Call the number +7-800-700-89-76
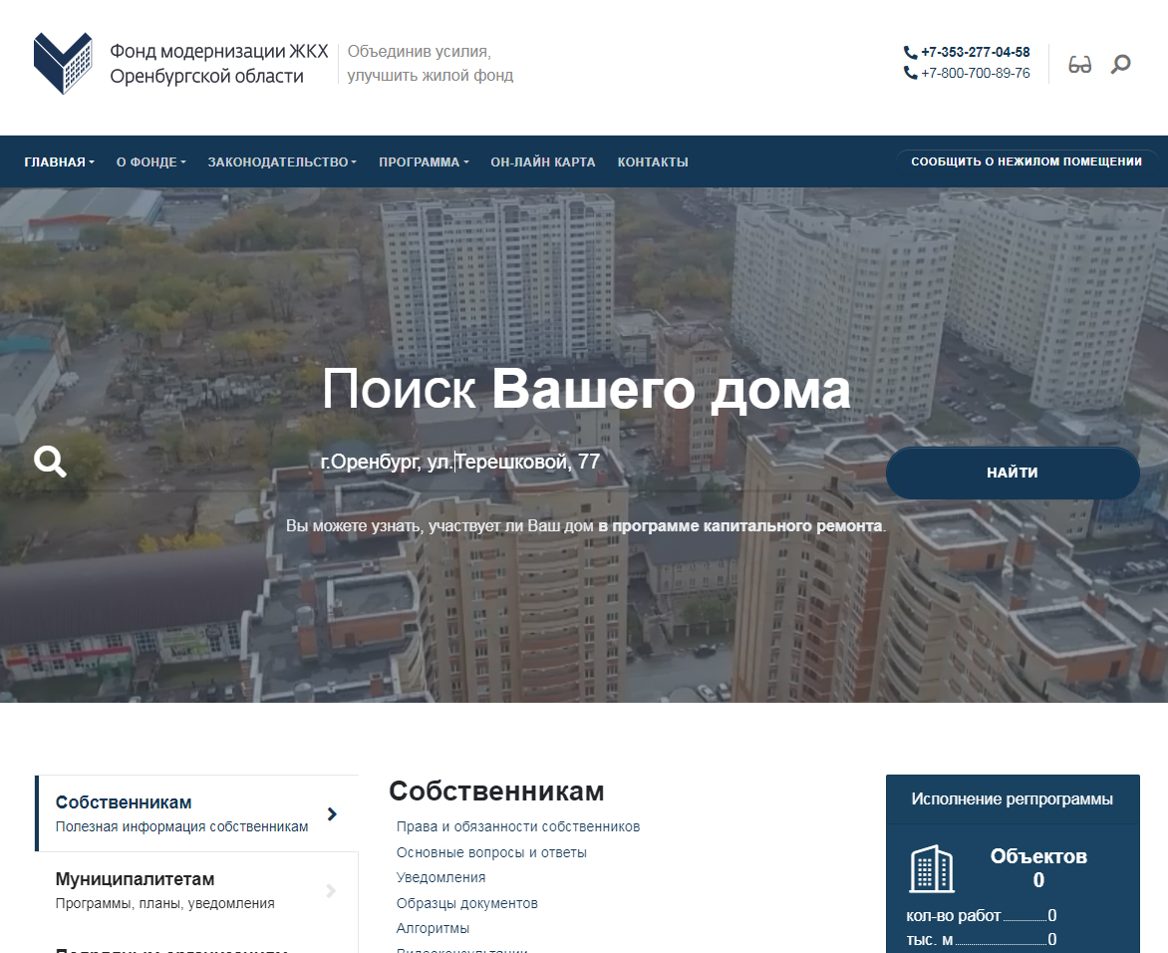The height and width of the screenshot is (953, 1168). [975, 73]
